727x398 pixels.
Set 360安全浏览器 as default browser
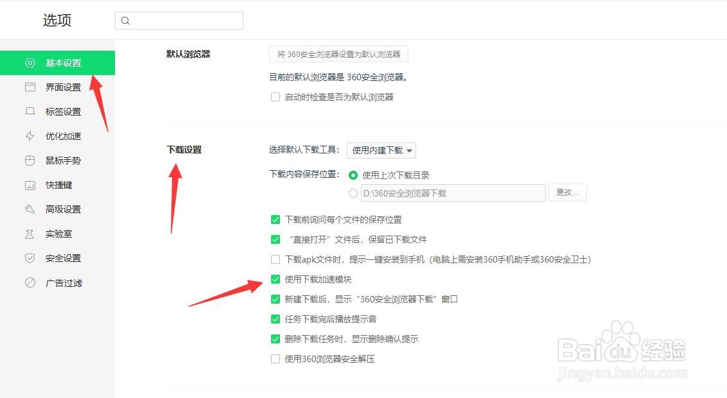(x=338, y=54)
